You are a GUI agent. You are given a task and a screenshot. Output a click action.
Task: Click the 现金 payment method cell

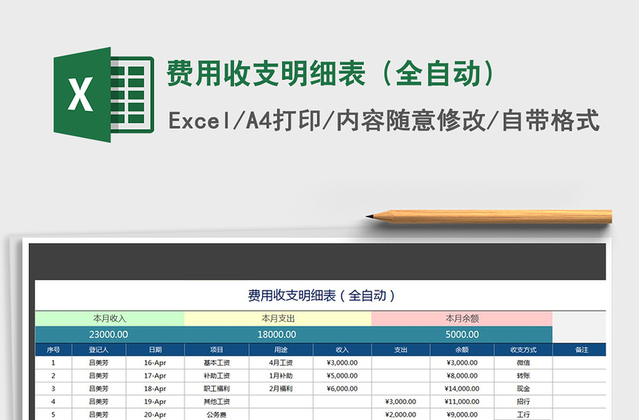pyautogui.click(x=523, y=389)
